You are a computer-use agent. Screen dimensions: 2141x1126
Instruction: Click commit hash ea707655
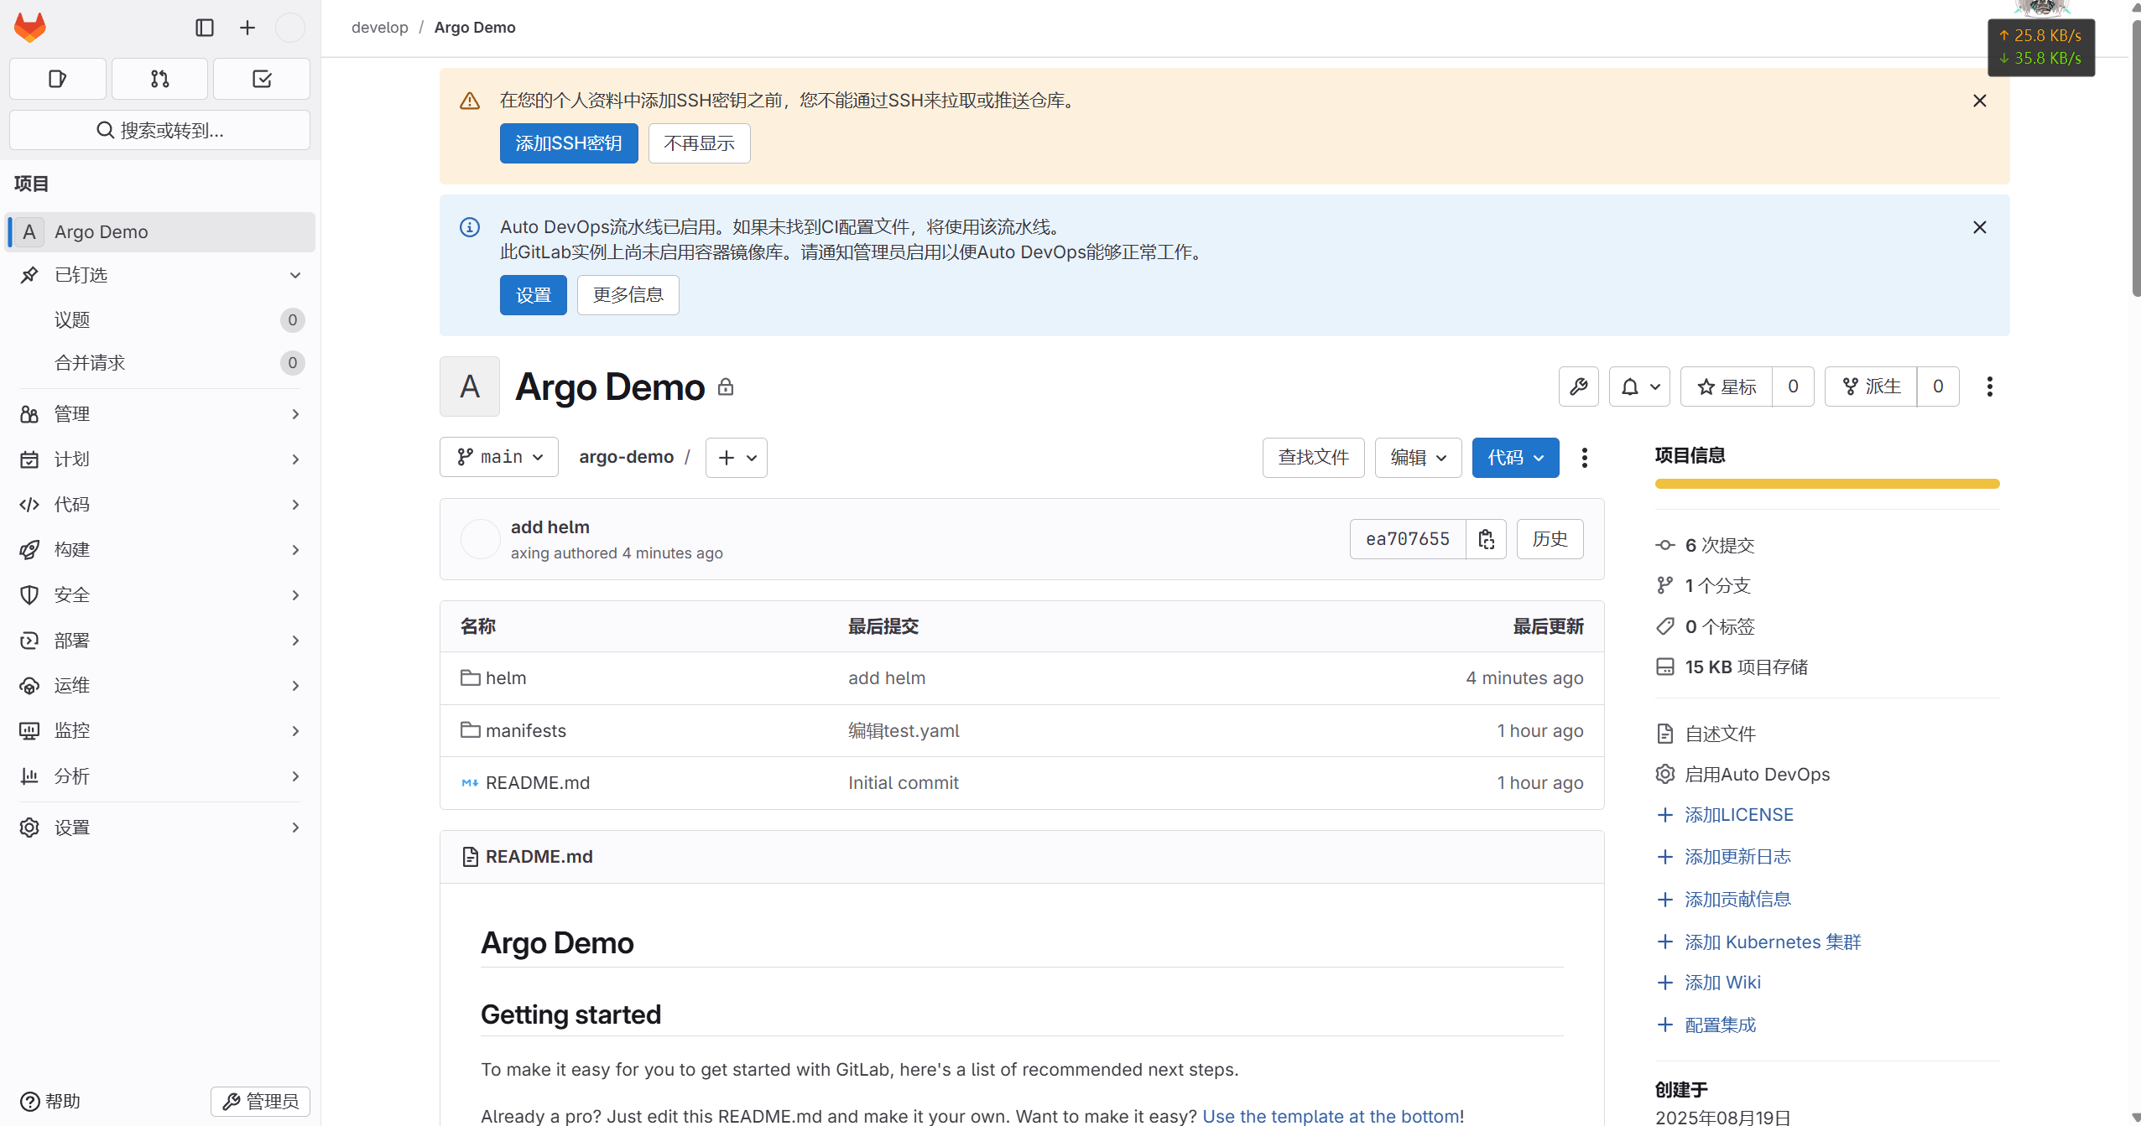(1407, 539)
